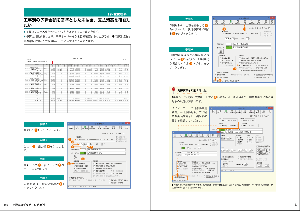Click 山根住器株式会社 name field in 手順5 dialog
The width and height of the screenshot is (300, 211).
point(252,48)
